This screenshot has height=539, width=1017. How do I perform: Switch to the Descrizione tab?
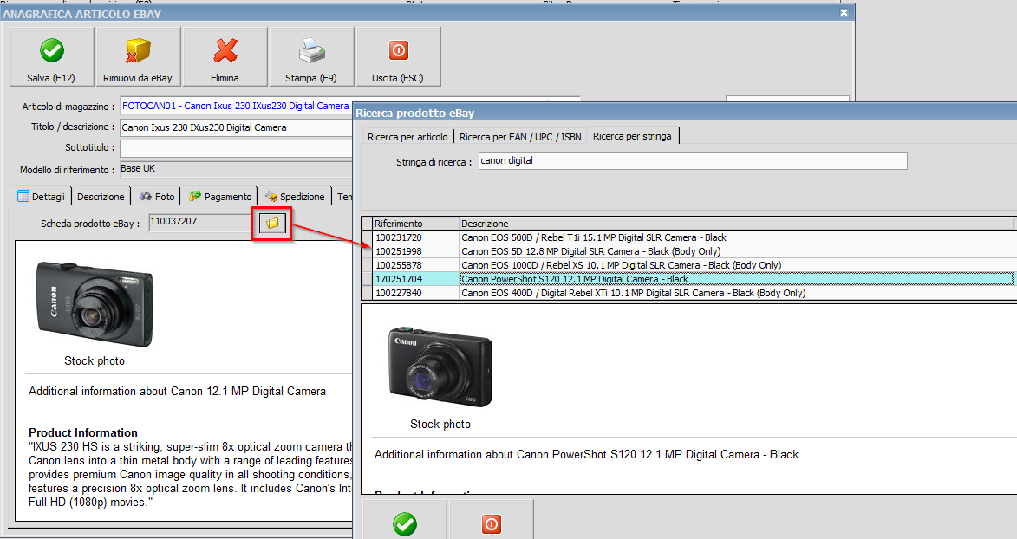(101, 197)
